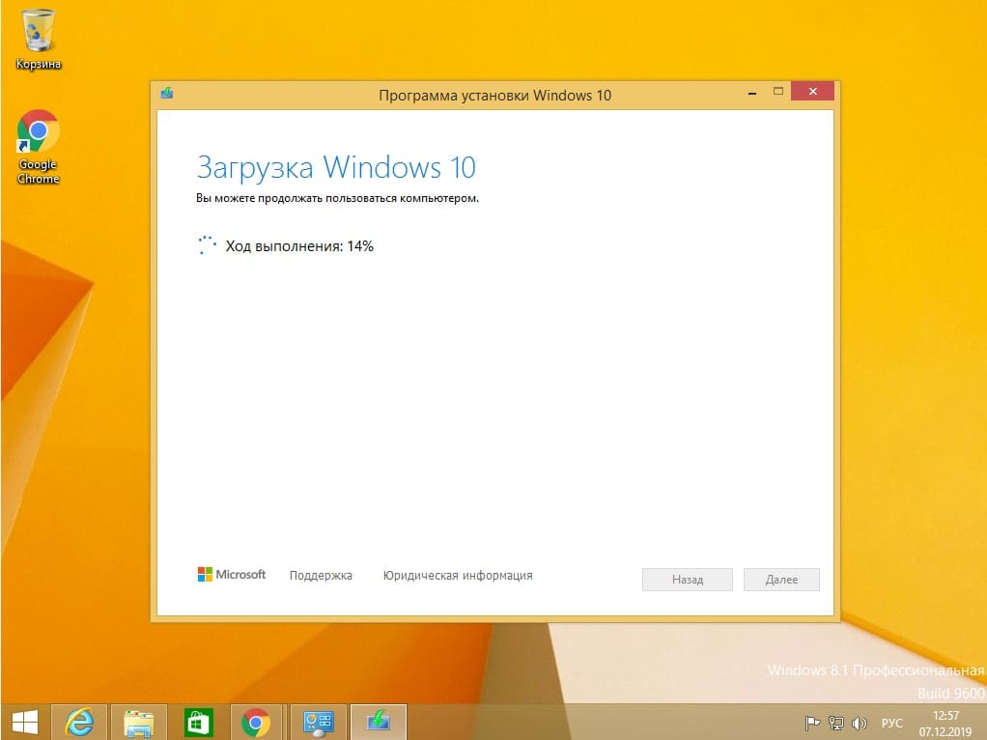Open the Windows Start button
987x740 pixels.
point(24,723)
